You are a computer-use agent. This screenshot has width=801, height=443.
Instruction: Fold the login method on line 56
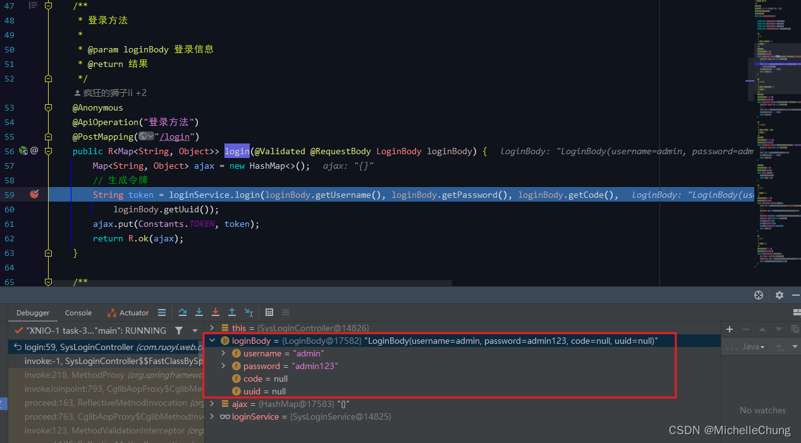[x=49, y=151]
